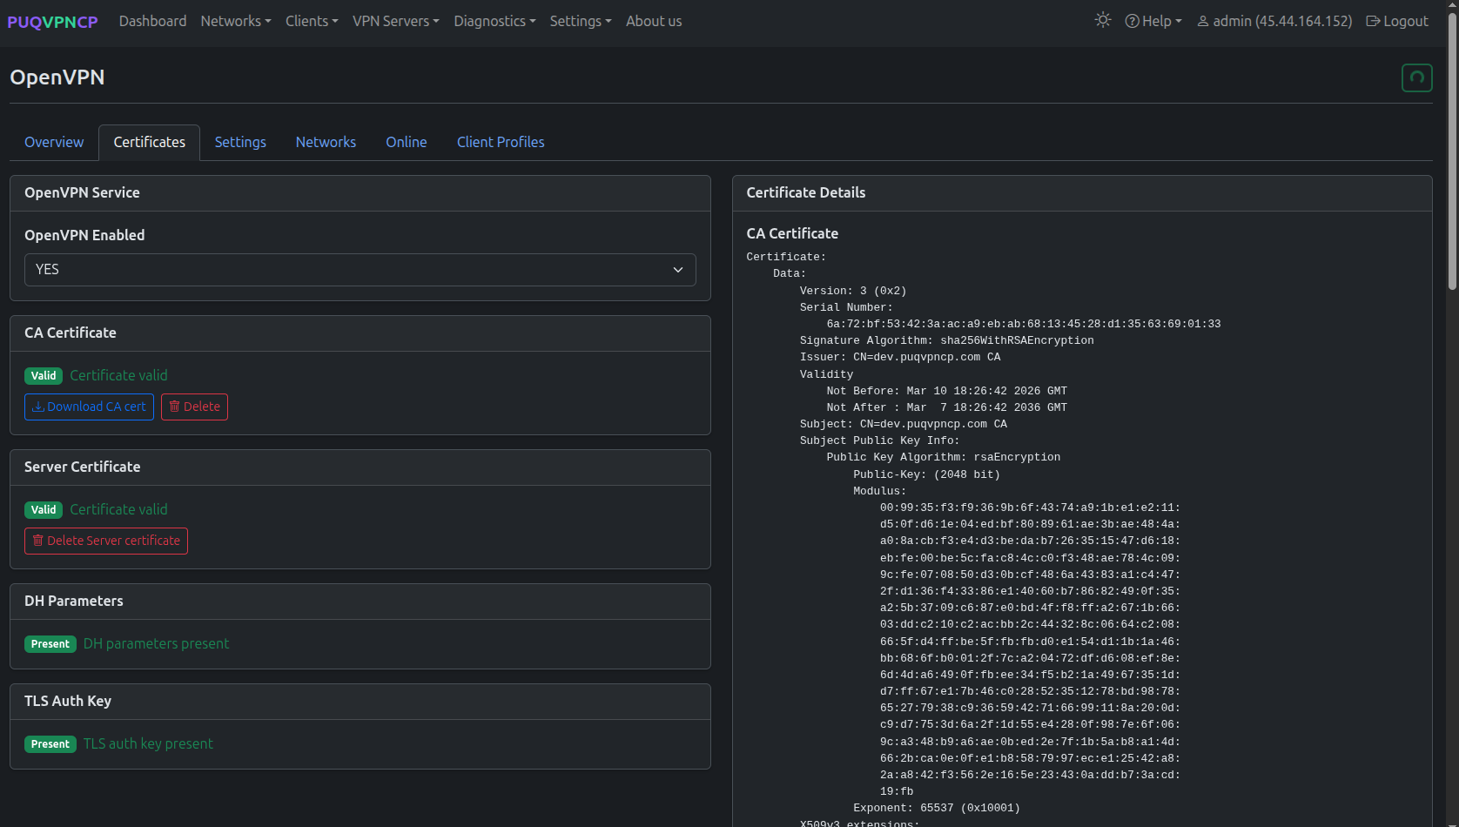
Task: Click Delete Server certificate button
Action: pyautogui.click(x=106, y=541)
